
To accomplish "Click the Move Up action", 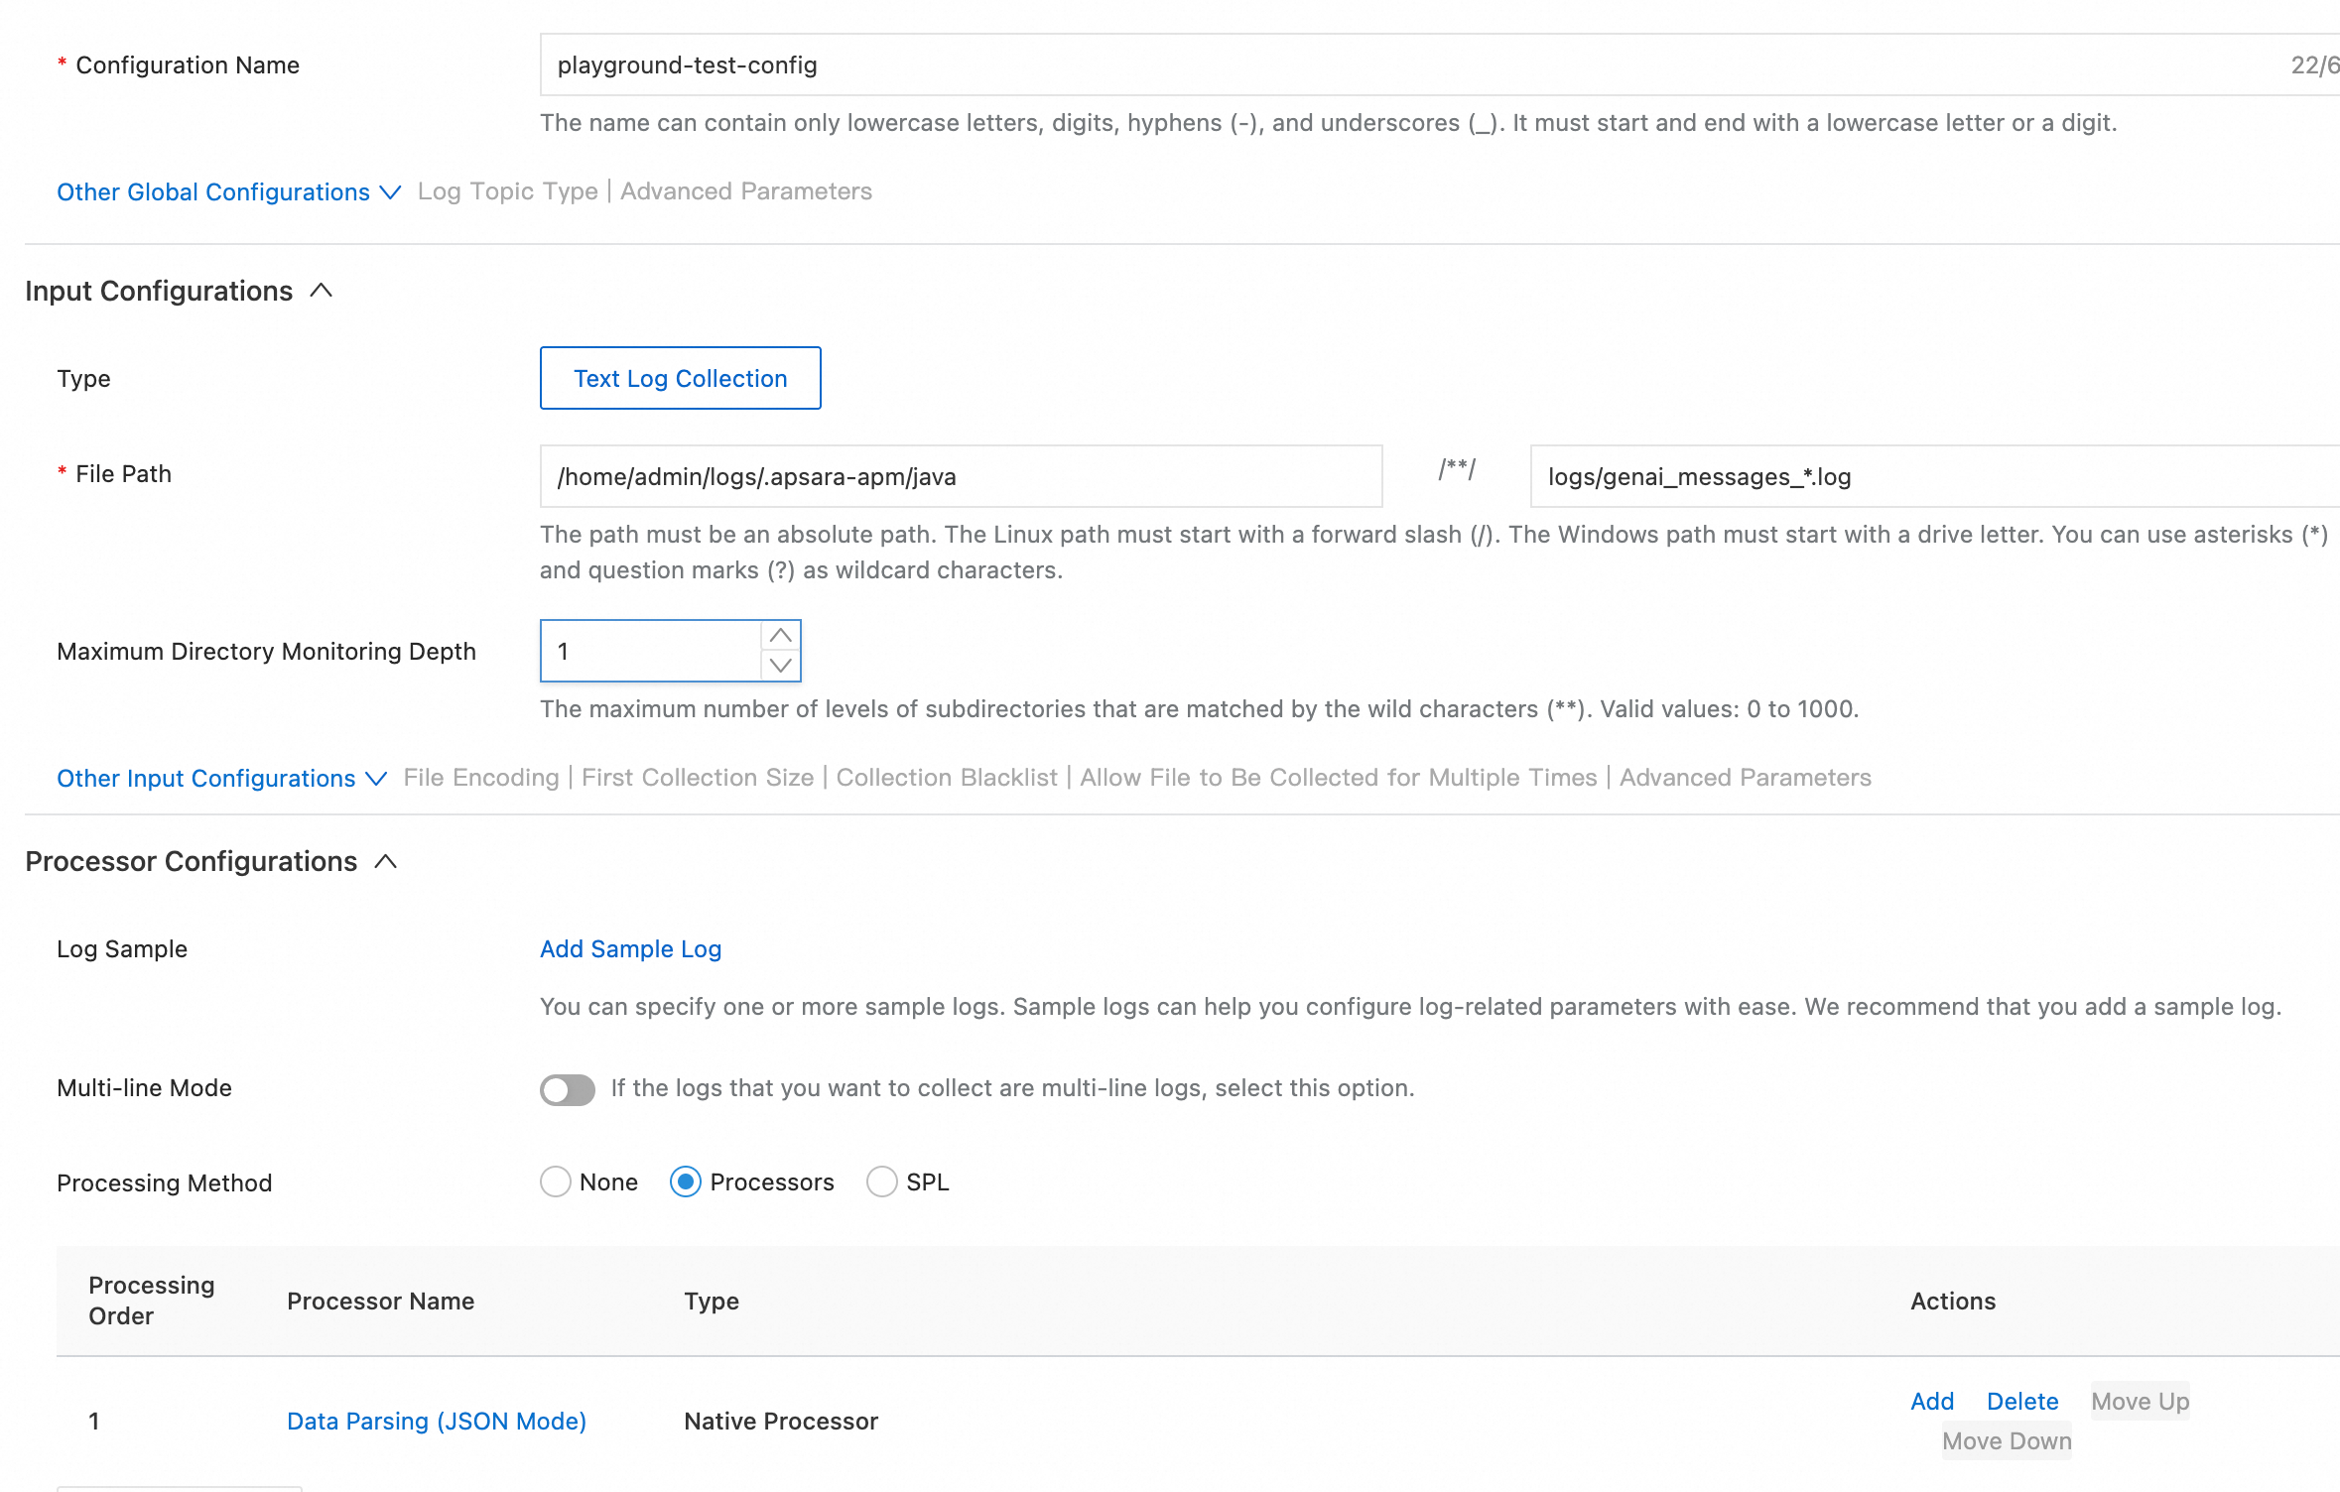I will point(2140,1401).
